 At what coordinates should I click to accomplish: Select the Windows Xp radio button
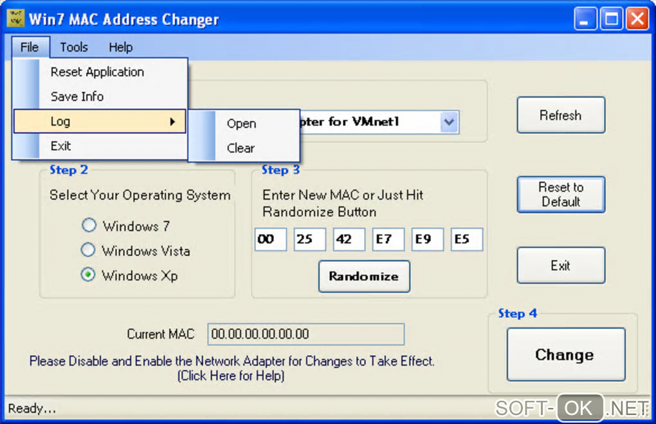click(x=88, y=275)
